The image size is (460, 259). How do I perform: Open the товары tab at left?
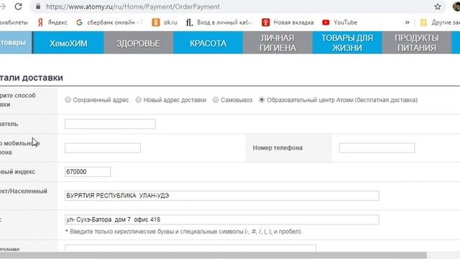(x=16, y=43)
